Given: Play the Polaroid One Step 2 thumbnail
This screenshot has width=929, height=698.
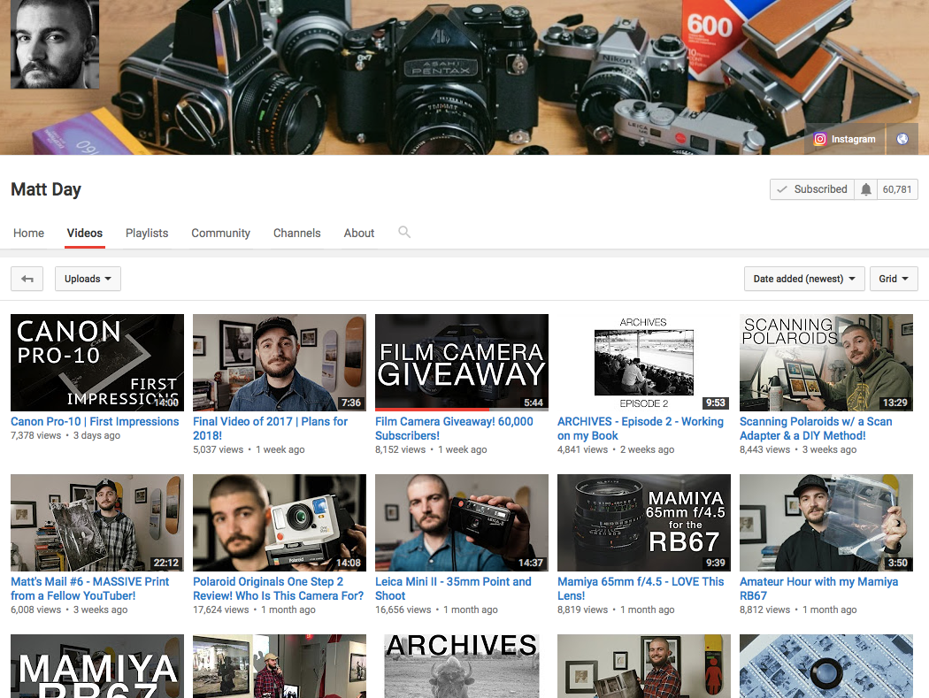Looking at the screenshot, I should 280,523.
